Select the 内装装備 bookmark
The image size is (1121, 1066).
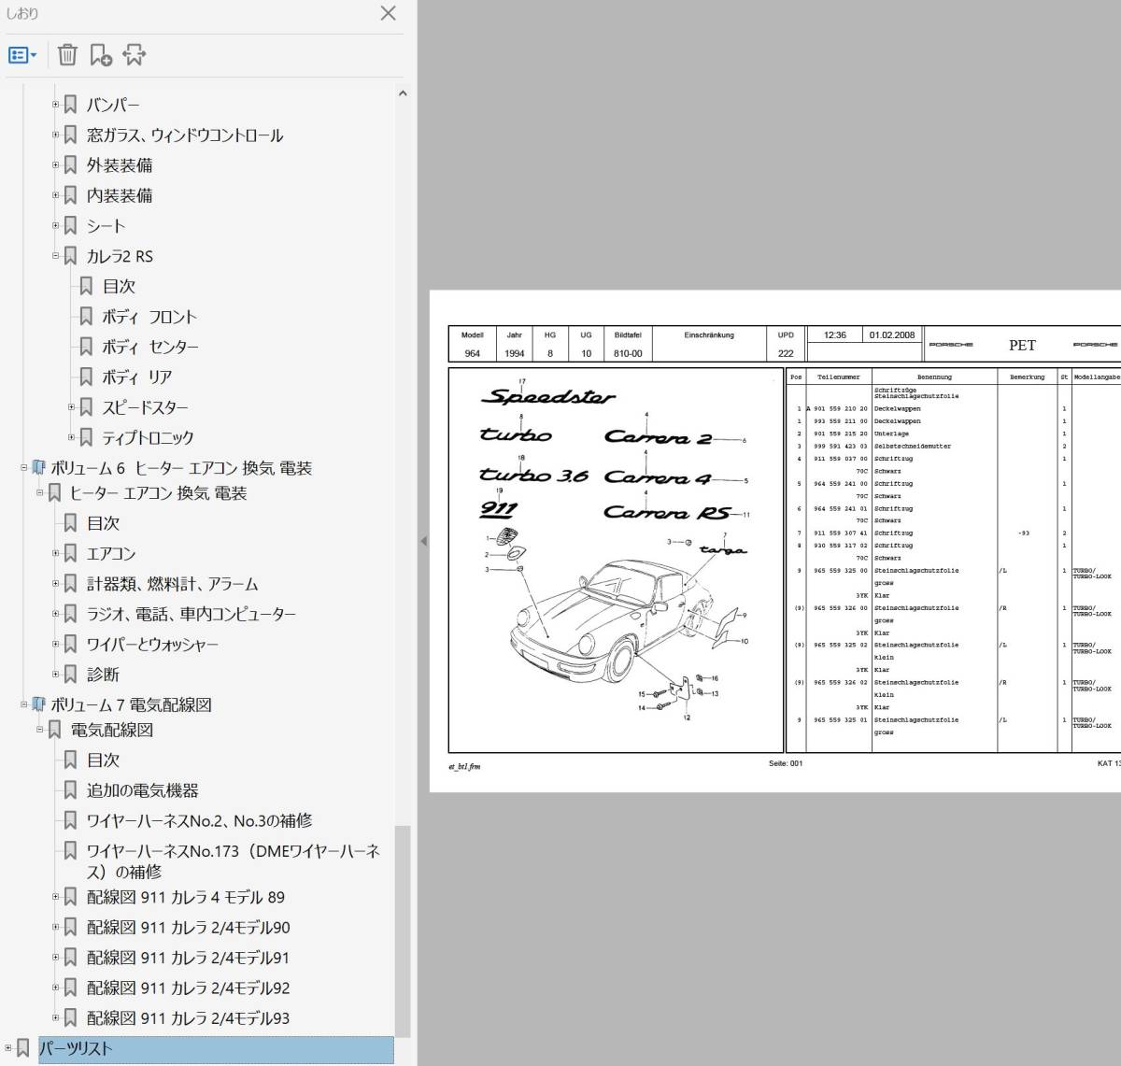click(120, 195)
